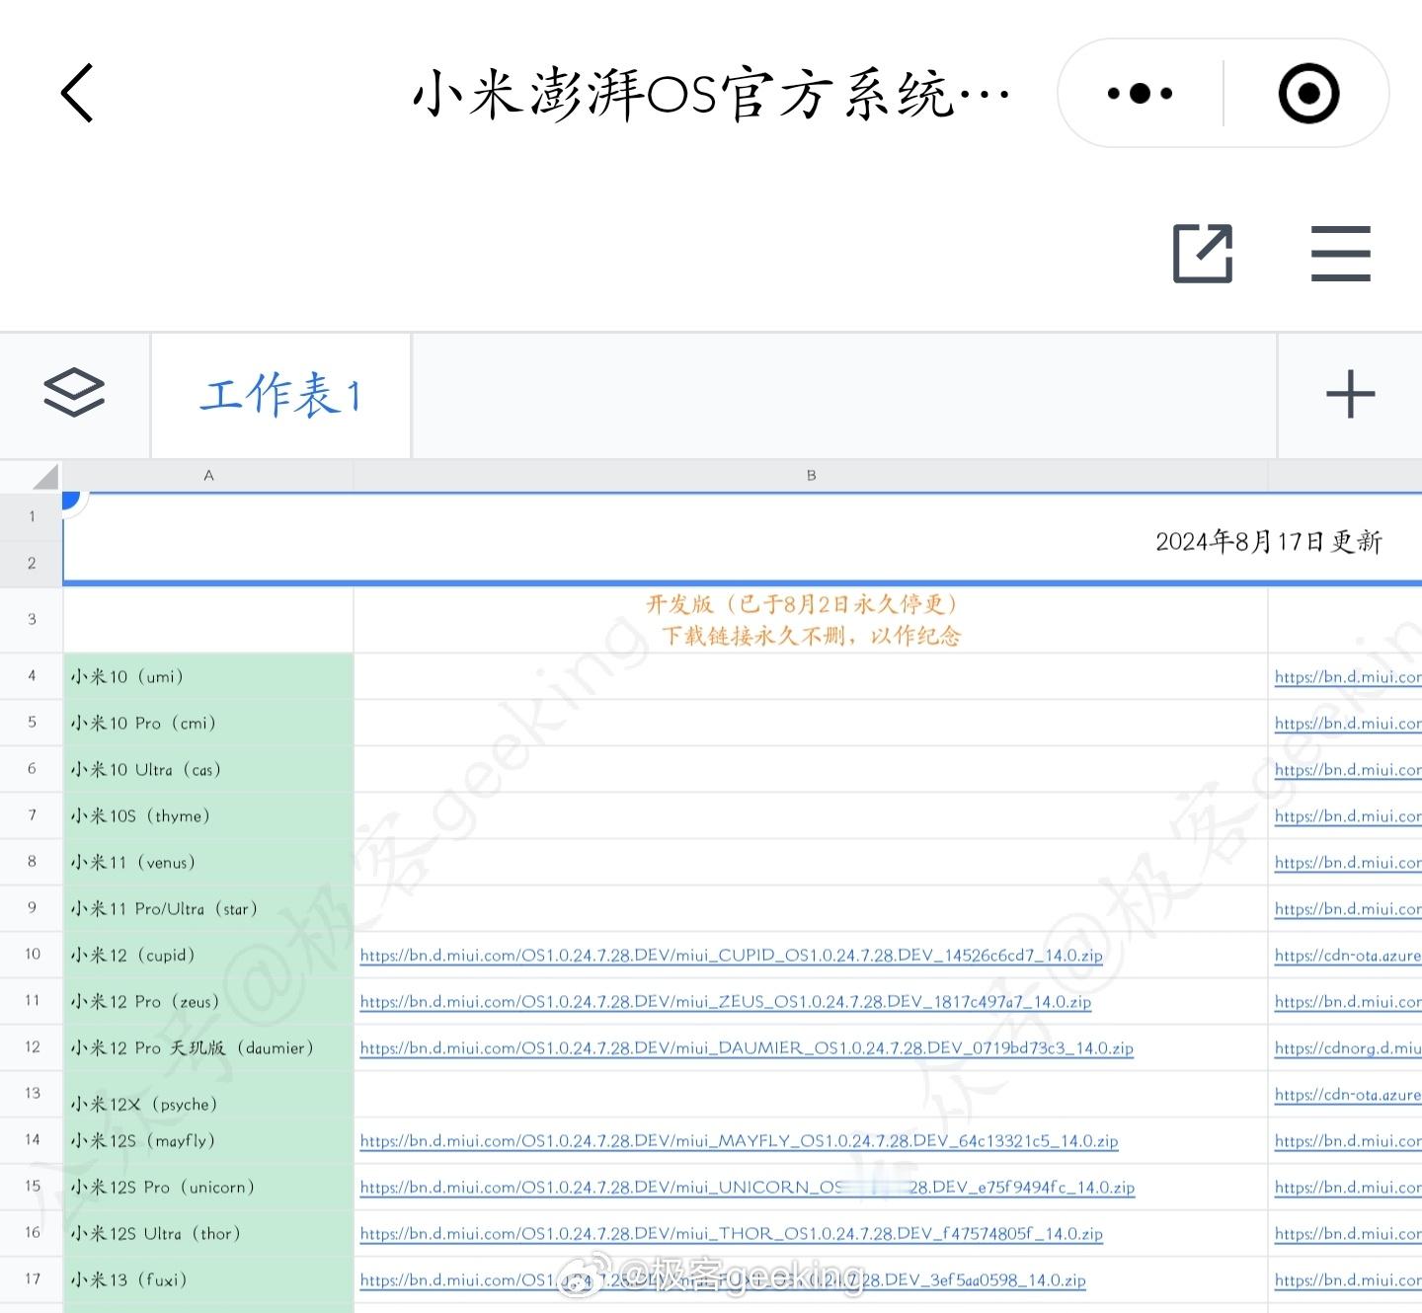Open the sheet layers icon
This screenshot has height=1313, width=1422.
coord(74,394)
